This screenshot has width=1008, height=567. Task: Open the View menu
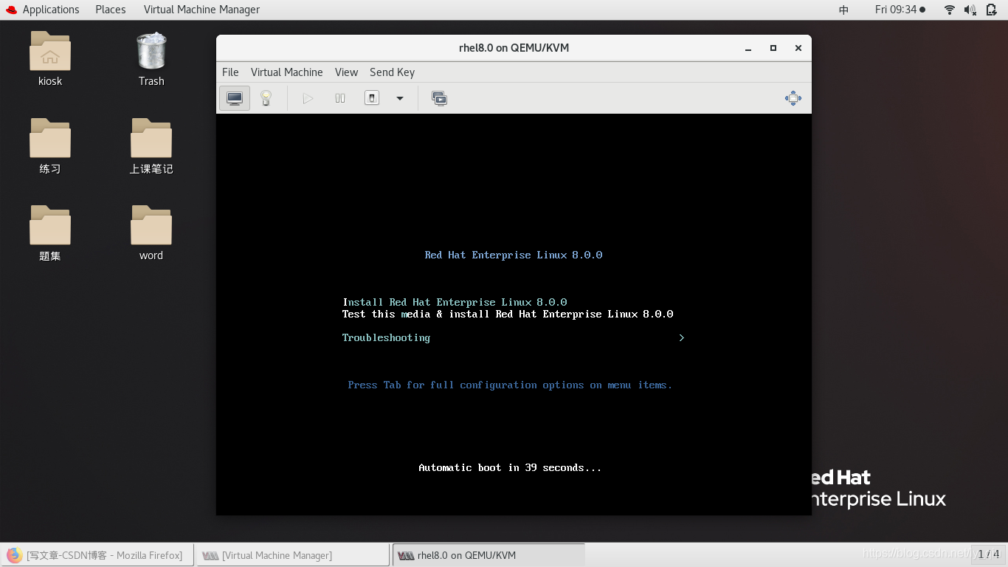click(346, 72)
